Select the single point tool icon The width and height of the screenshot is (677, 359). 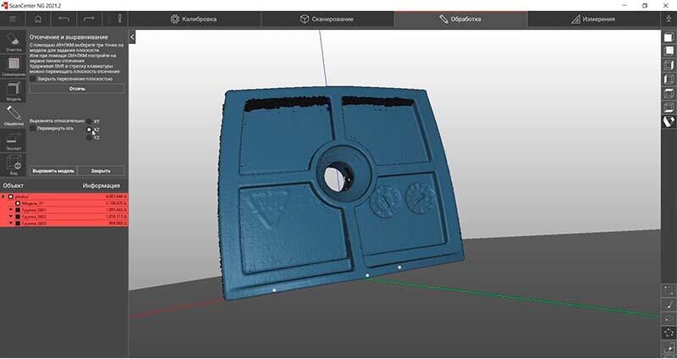click(669, 319)
